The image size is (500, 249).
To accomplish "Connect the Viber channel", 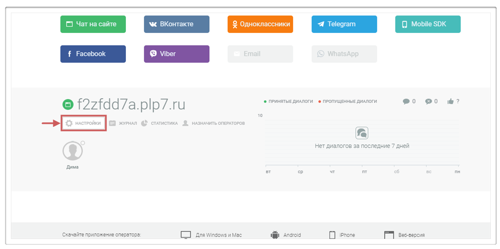I will [x=176, y=54].
